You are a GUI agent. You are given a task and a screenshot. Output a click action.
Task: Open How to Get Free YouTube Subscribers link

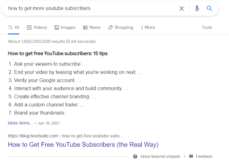tap(83, 144)
